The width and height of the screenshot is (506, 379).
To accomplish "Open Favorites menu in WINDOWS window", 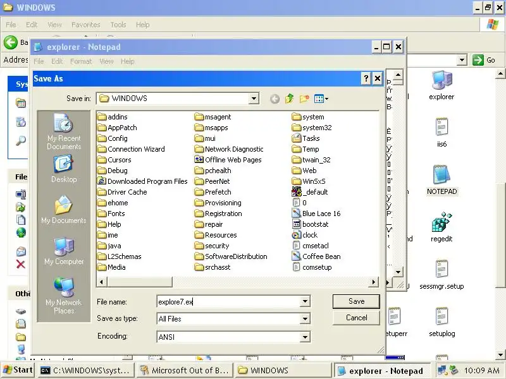I will (86, 25).
